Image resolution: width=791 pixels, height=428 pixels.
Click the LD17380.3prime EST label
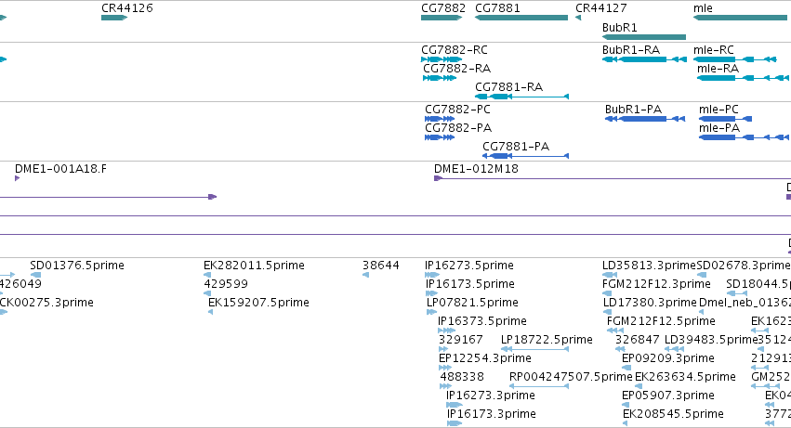(651, 303)
